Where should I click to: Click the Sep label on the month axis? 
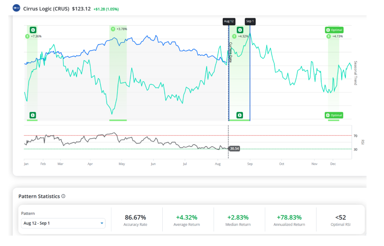click(x=250, y=164)
